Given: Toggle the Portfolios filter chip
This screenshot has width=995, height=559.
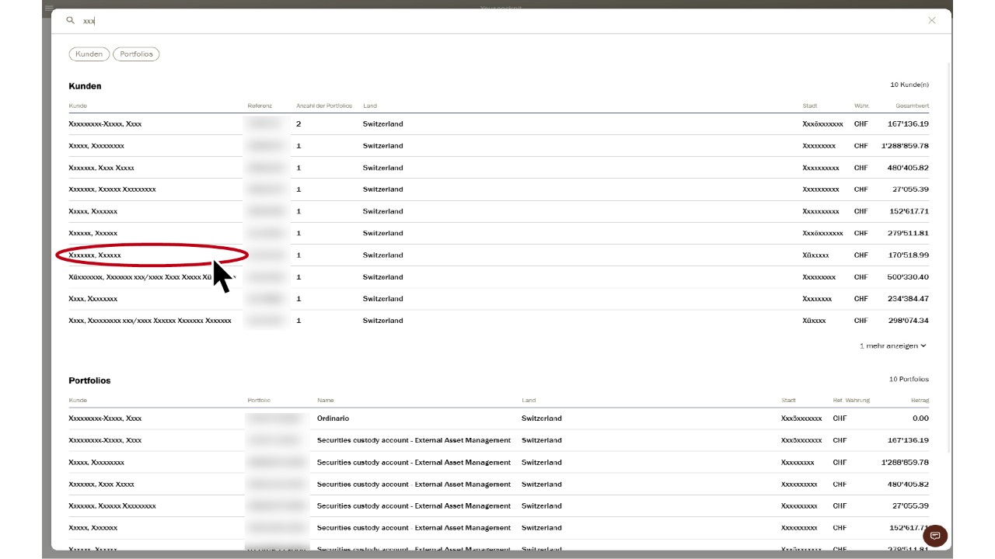Looking at the screenshot, I should tap(136, 54).
